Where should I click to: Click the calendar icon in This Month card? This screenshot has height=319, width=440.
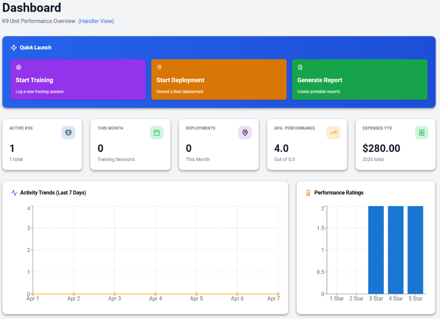pyautogui.click(x=156, y=133)
